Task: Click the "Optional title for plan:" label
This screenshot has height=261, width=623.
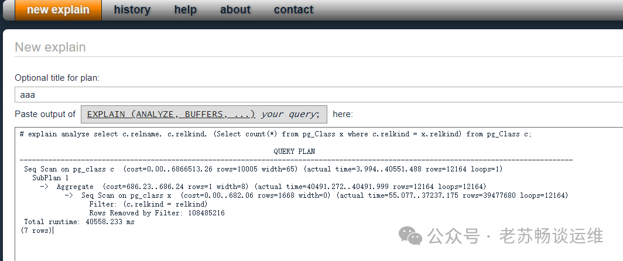Action: coord(57,78)
